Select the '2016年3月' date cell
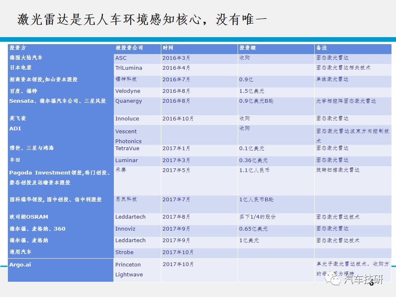Image resolution: width=396 pixels, height=297 pixels. [199, 59]
